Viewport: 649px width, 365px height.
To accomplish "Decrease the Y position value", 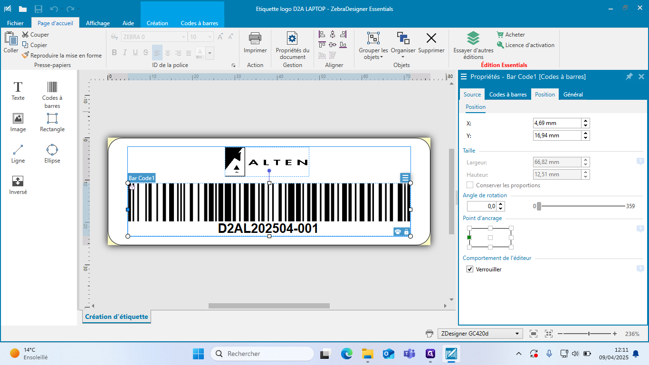I will click(586, 138).
